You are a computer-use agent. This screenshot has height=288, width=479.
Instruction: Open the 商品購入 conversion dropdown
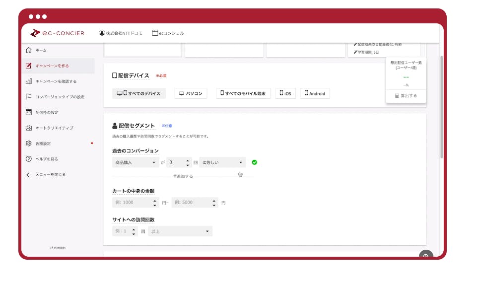[x=136, y=162]
